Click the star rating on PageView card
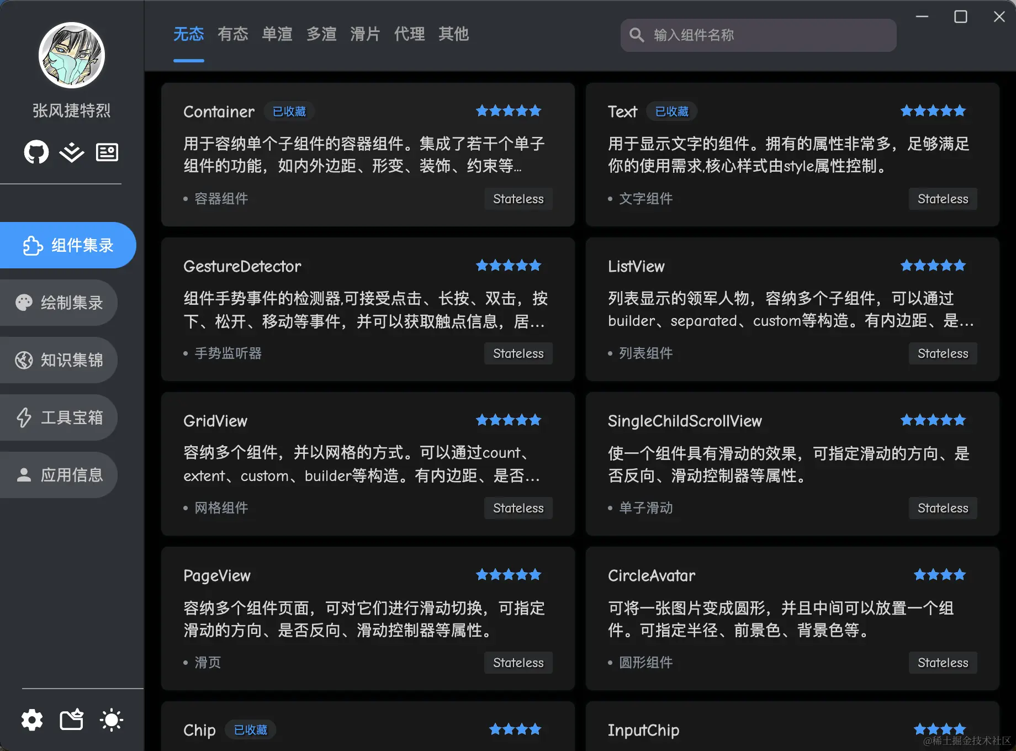Viewport: 1016px width, 751px height. point(509,575)
